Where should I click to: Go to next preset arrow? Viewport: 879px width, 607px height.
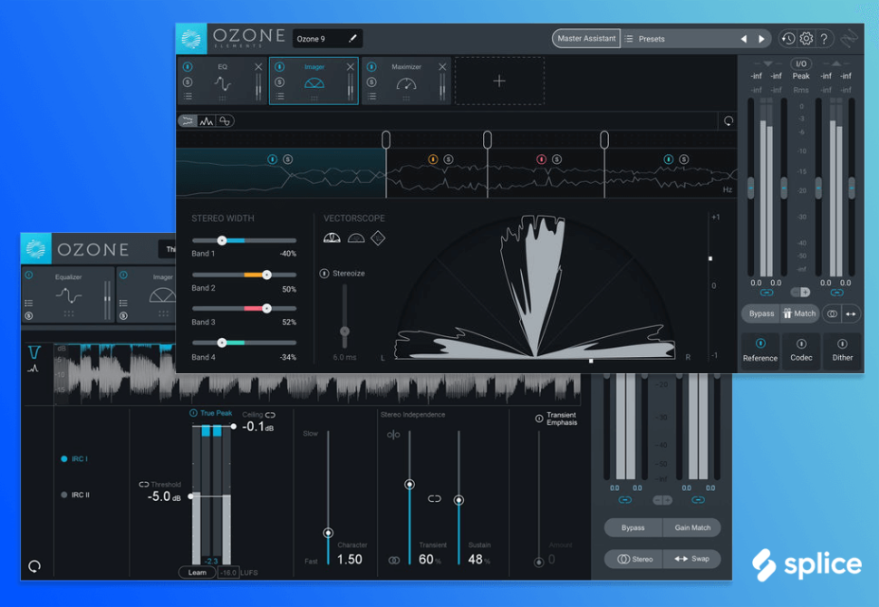point(761,39)
